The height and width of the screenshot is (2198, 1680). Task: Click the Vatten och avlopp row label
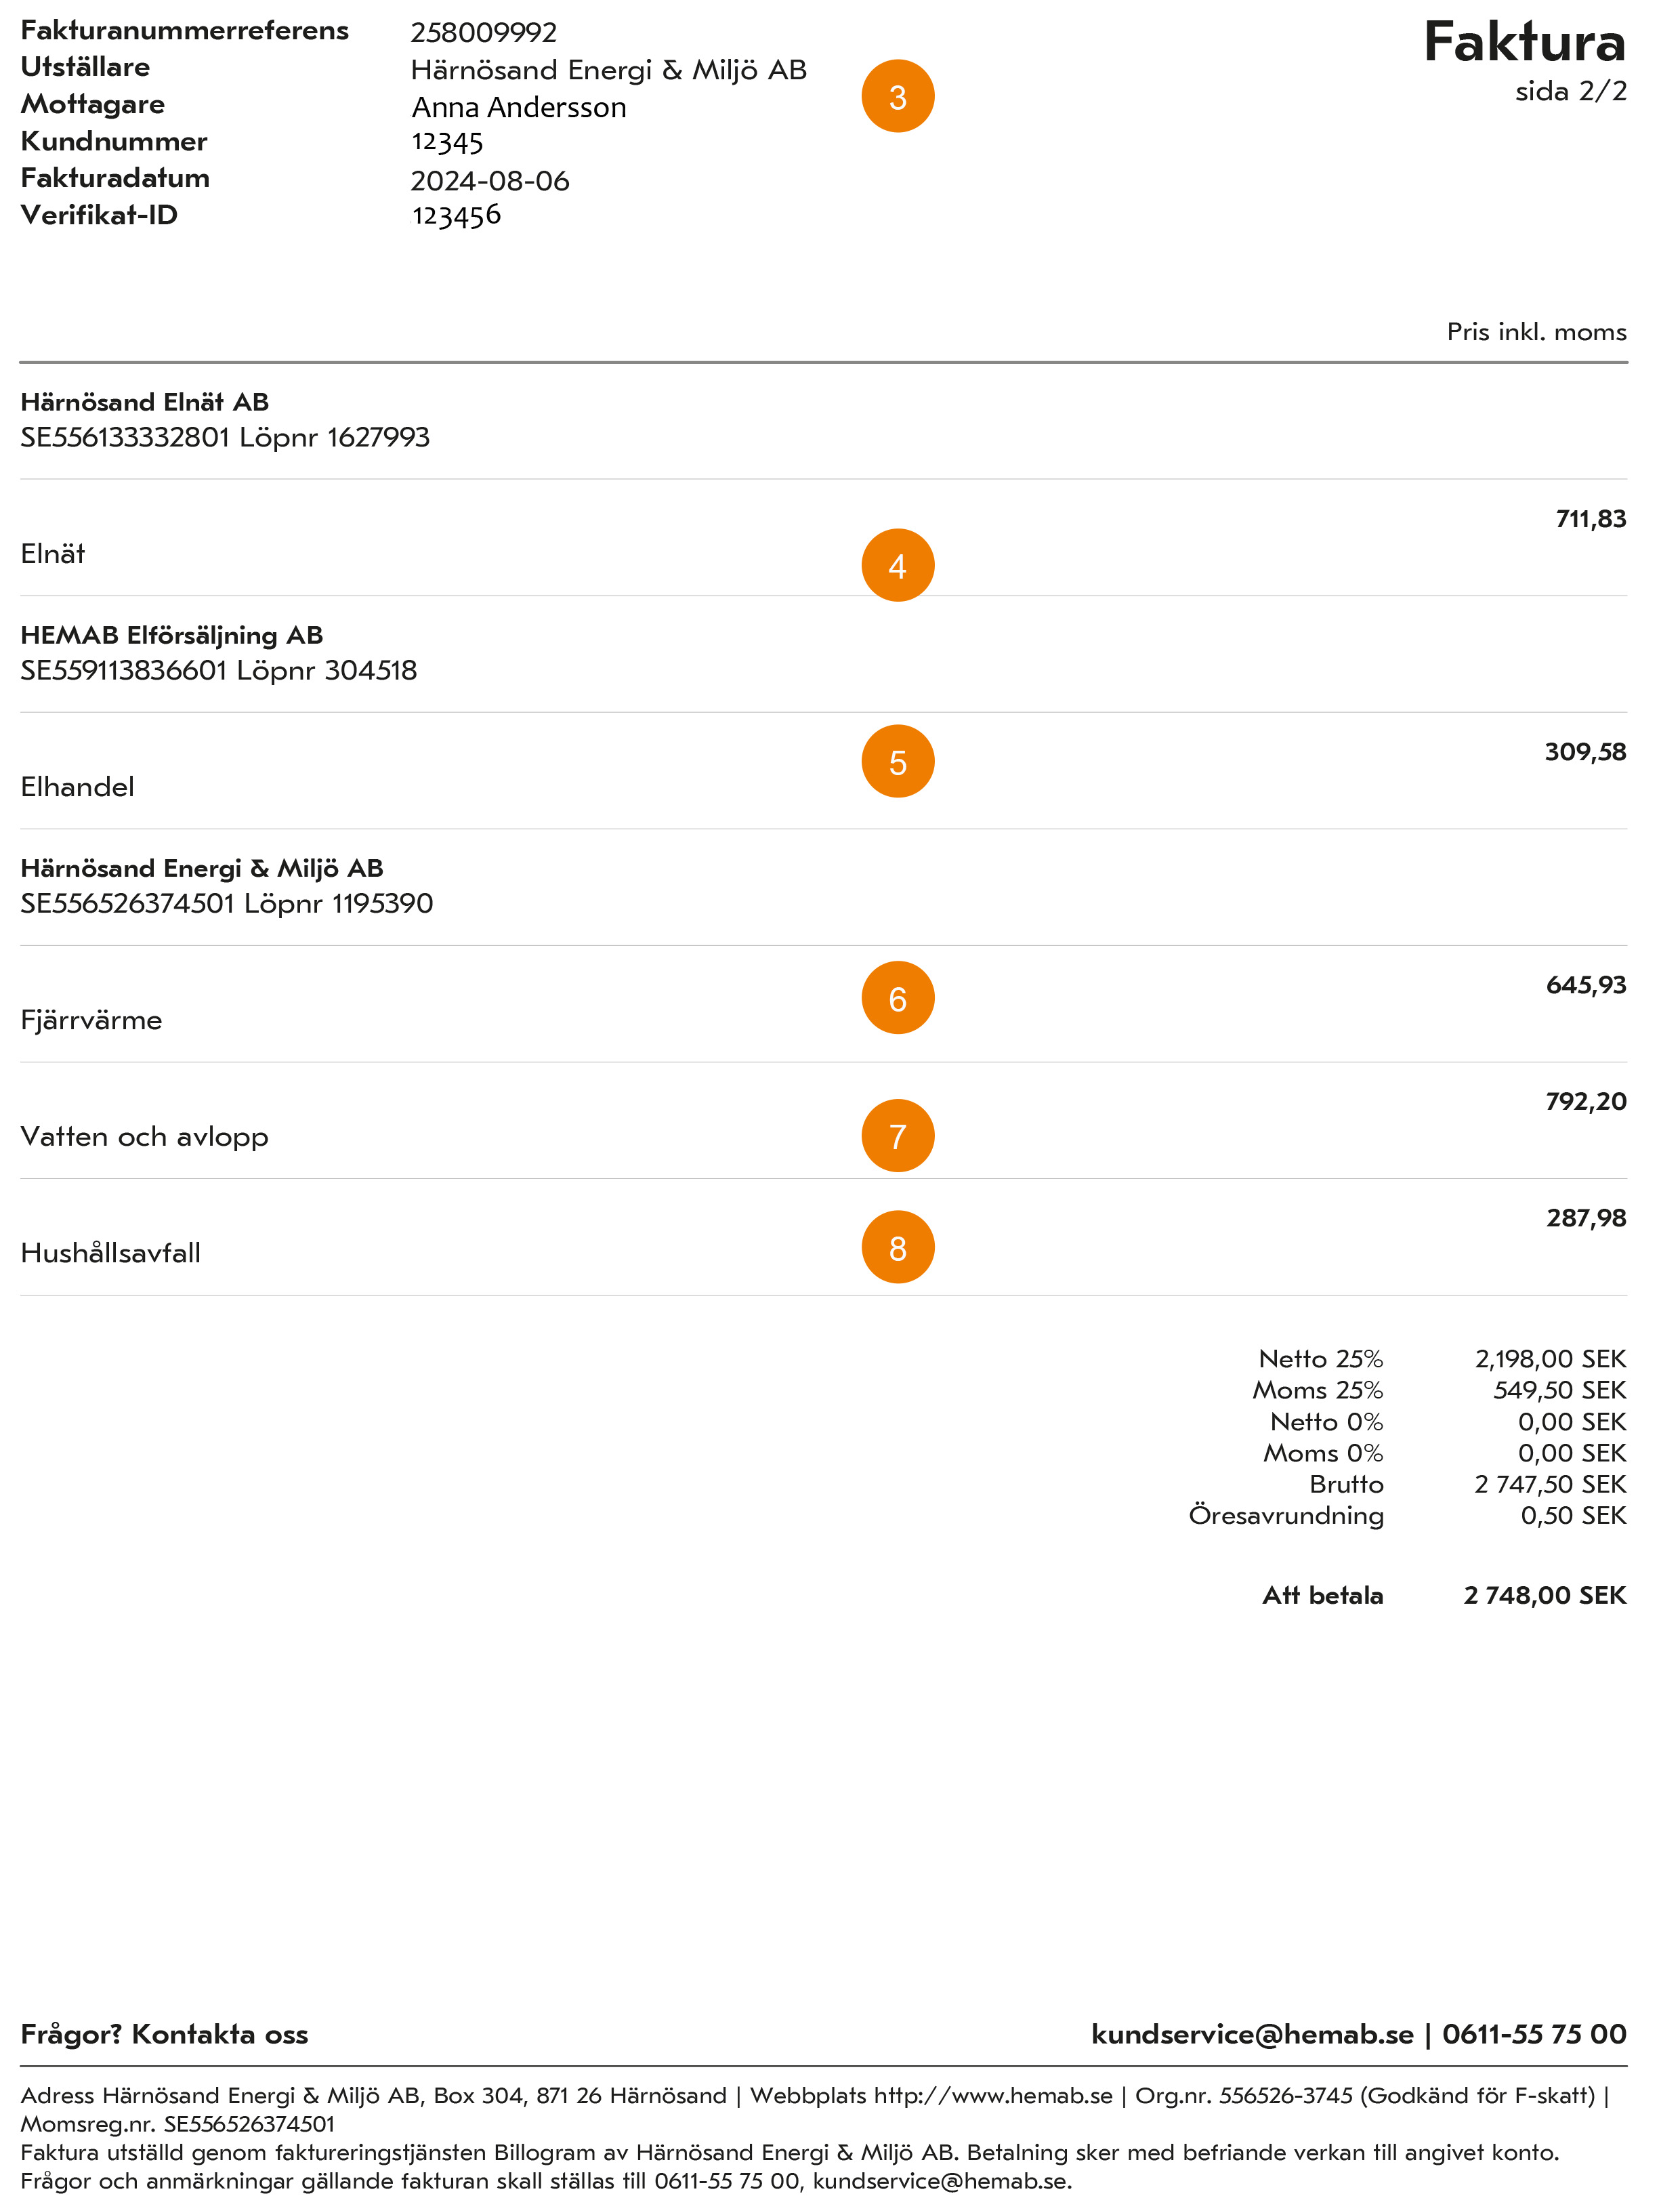pyautogui.click(x=144, y=1137)
